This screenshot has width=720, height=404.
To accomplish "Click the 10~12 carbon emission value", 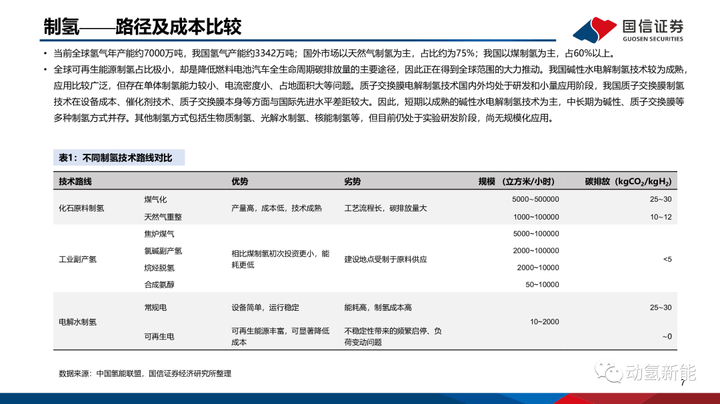I will pyautogui.click(x=661, y=217).
